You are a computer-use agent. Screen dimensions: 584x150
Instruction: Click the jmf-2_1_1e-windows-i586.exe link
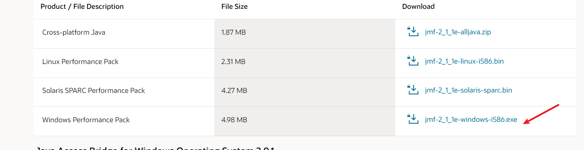(x=471, y=120)
